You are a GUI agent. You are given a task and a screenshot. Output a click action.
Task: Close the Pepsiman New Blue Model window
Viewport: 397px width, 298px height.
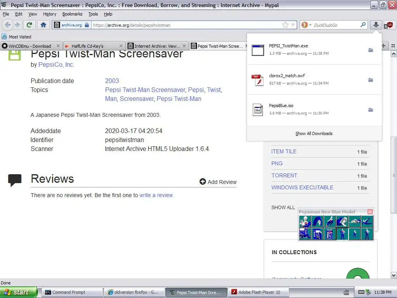(x=370, y=211)
